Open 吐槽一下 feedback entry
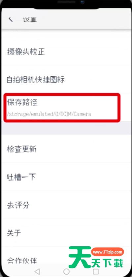 click(x=66, y=177)
